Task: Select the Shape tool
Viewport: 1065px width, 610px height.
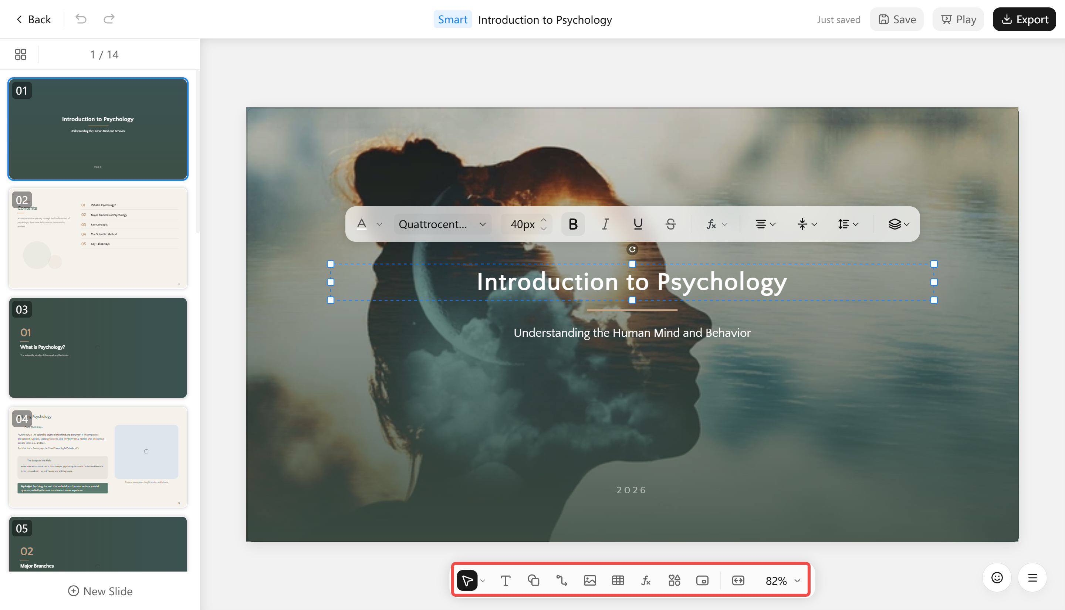Action: (x=533, y=580)
